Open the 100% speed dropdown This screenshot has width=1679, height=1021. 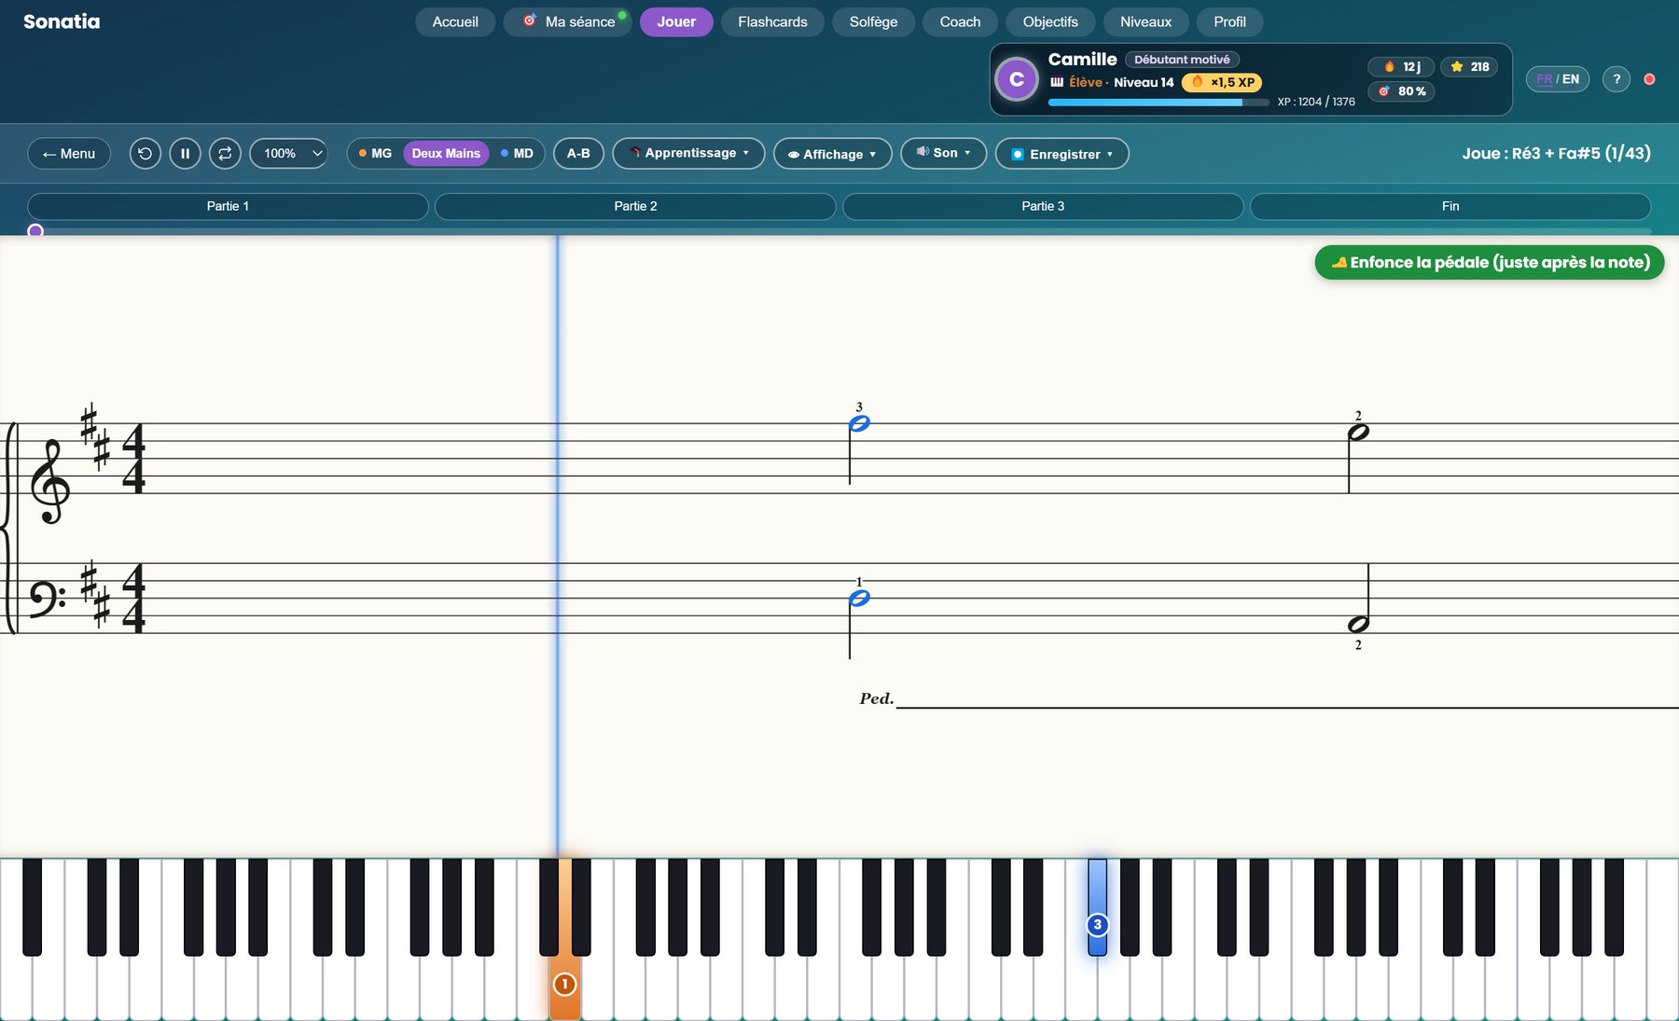click(x=288, y=153)
